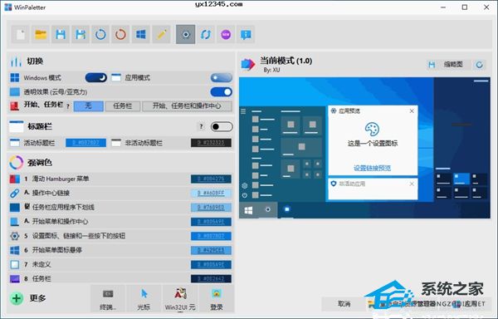Change color of 任务栏应用程序下划线

click(211, 208)
